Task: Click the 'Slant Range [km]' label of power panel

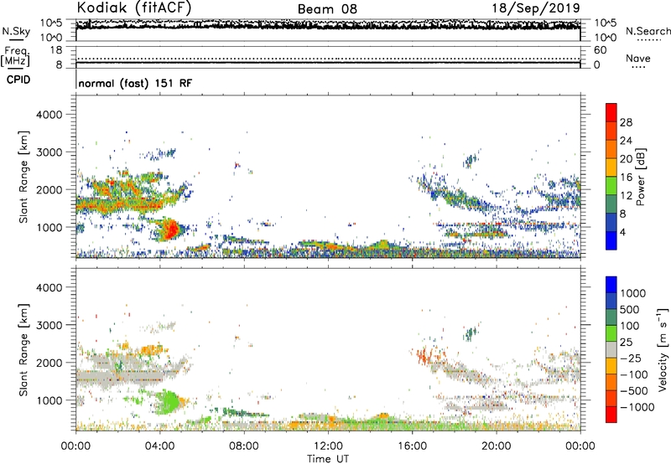Action: [23, 177]
